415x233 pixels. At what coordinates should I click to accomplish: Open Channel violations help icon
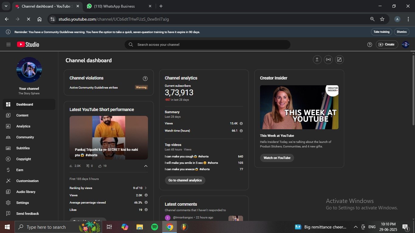(x=145, y=79)
